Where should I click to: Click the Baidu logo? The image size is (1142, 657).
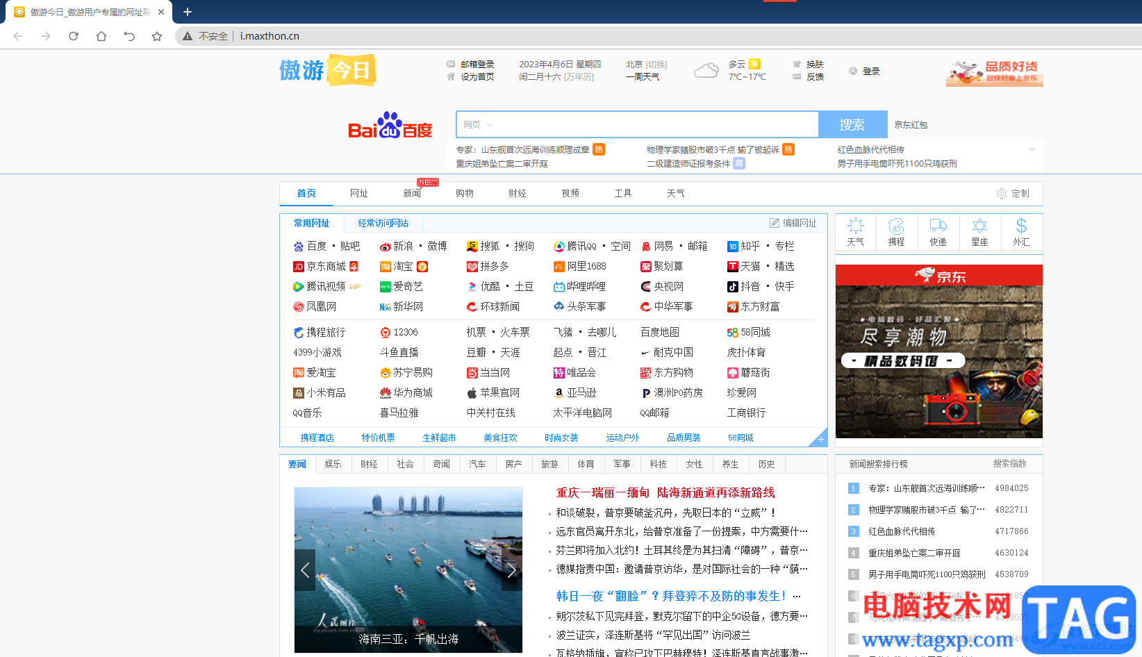(390, 126)
